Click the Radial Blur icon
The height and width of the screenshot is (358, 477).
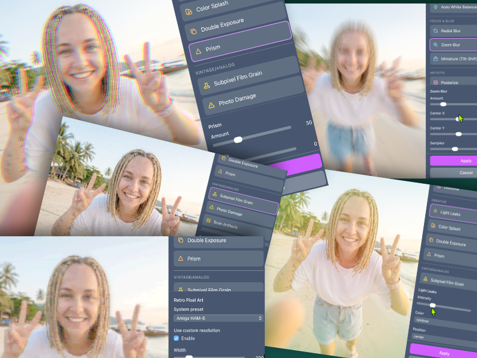tap(436, 31)
